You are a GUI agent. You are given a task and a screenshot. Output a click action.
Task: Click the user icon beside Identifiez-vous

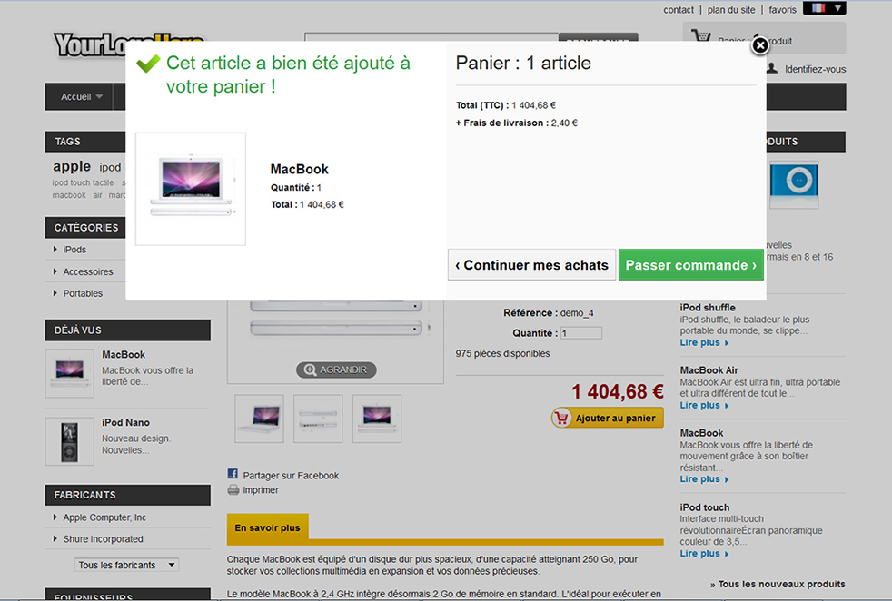[x=772, y=68]
